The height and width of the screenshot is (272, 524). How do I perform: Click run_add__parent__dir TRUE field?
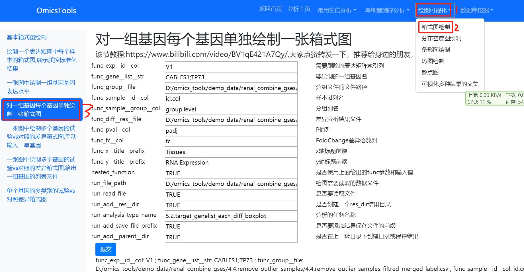coord(231,237)
